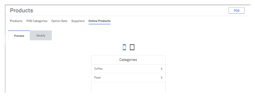
Task: Expand the Coffee category chevron
Action: click(x=161, y=69)
